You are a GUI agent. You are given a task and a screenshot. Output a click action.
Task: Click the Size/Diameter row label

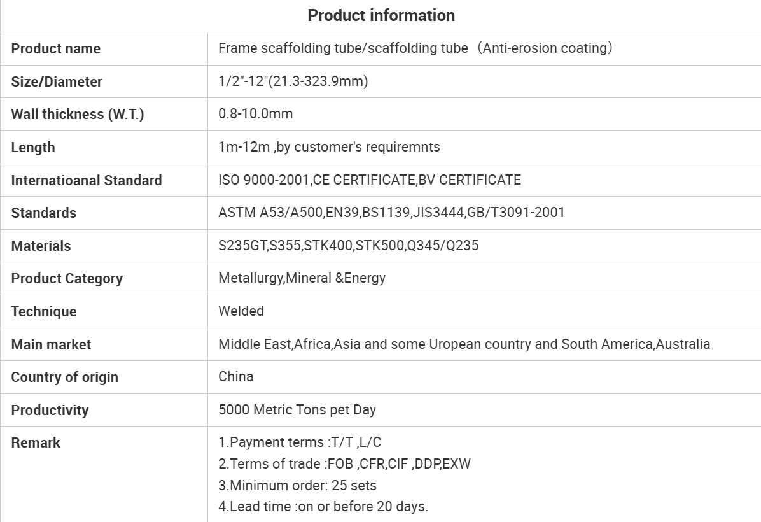pyautogui.click(x=57, y=82)
